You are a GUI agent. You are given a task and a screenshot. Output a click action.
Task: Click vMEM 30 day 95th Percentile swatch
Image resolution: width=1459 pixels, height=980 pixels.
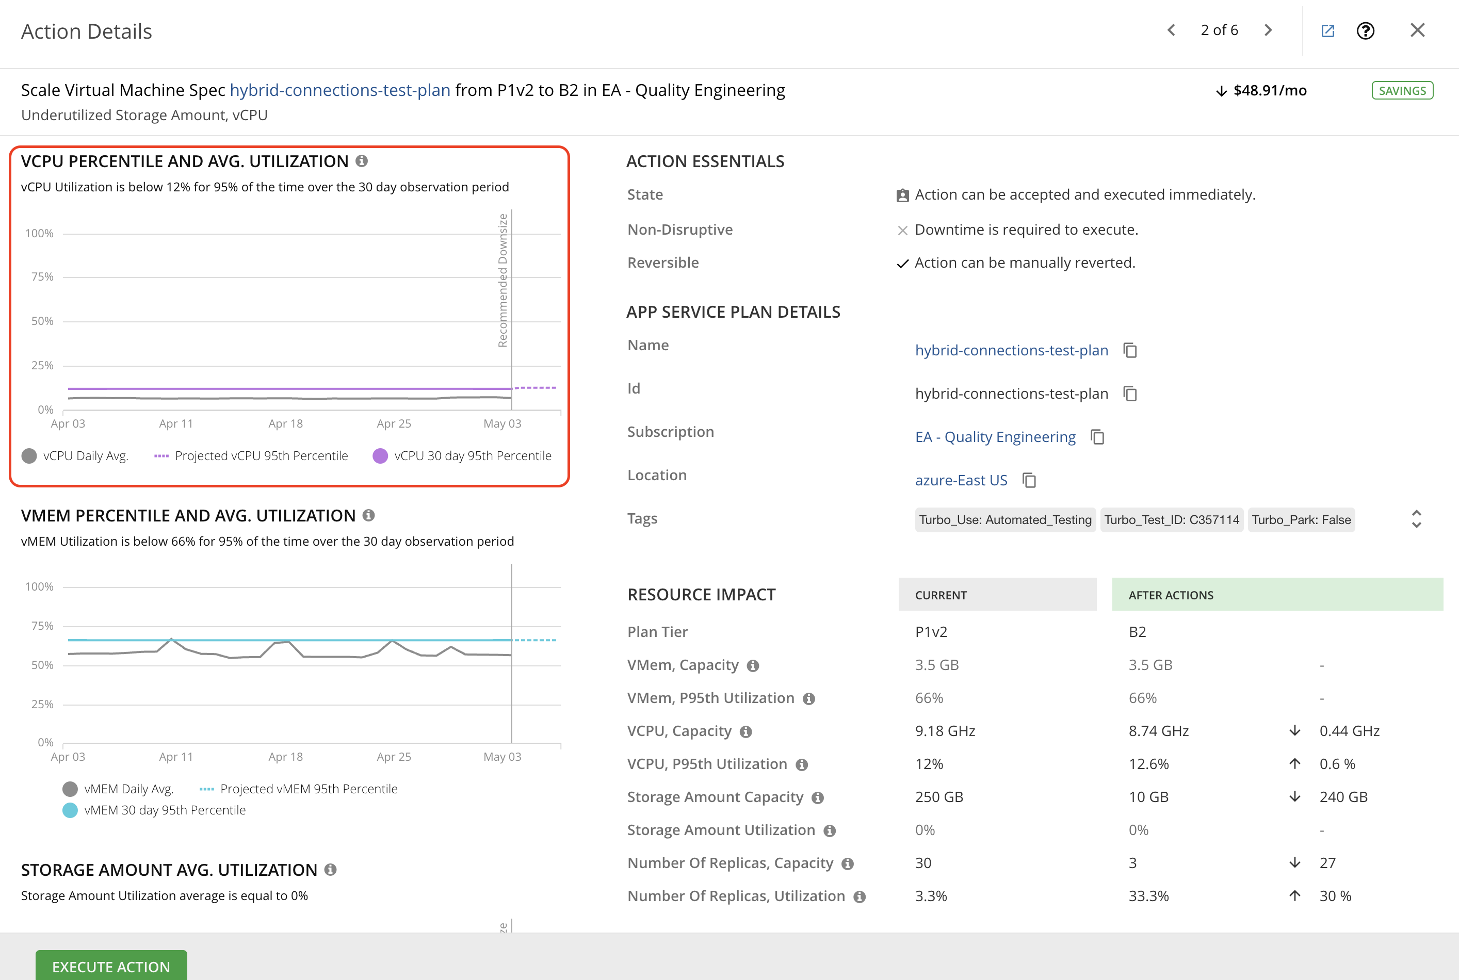(x=70, y=811)
